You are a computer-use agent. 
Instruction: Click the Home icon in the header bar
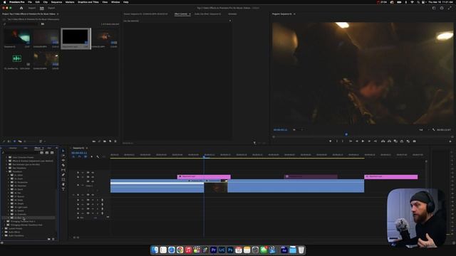coord(21,8)
